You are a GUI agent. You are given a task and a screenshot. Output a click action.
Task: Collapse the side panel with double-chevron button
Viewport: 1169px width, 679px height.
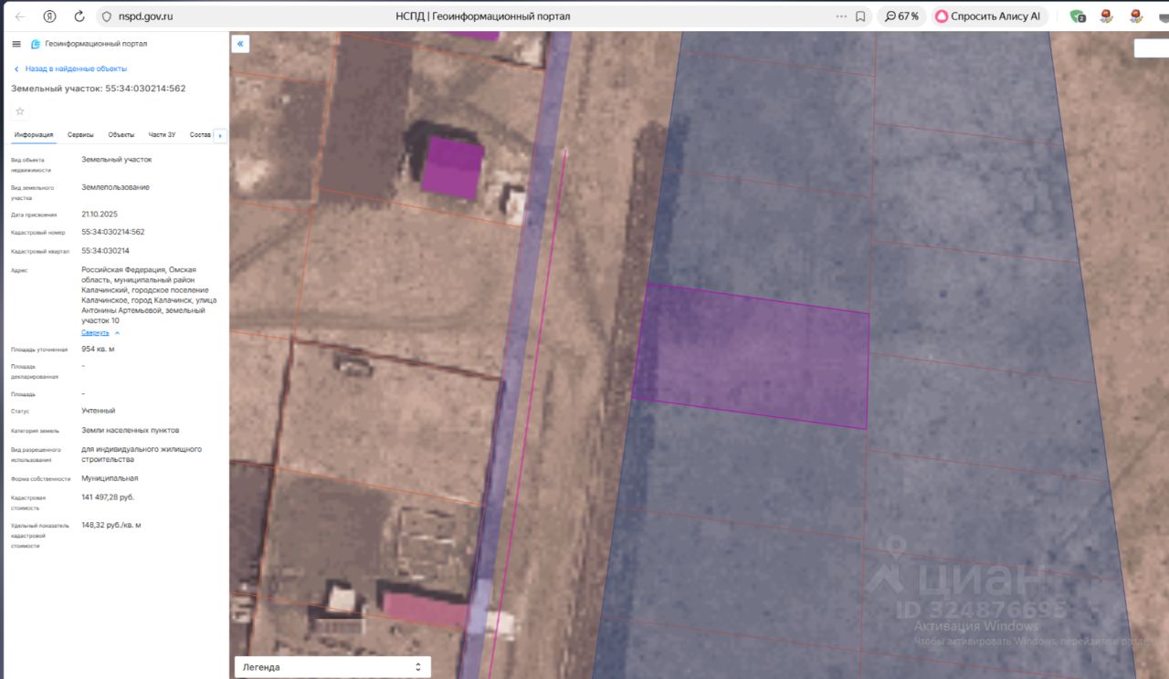click(x=240, y=44)
